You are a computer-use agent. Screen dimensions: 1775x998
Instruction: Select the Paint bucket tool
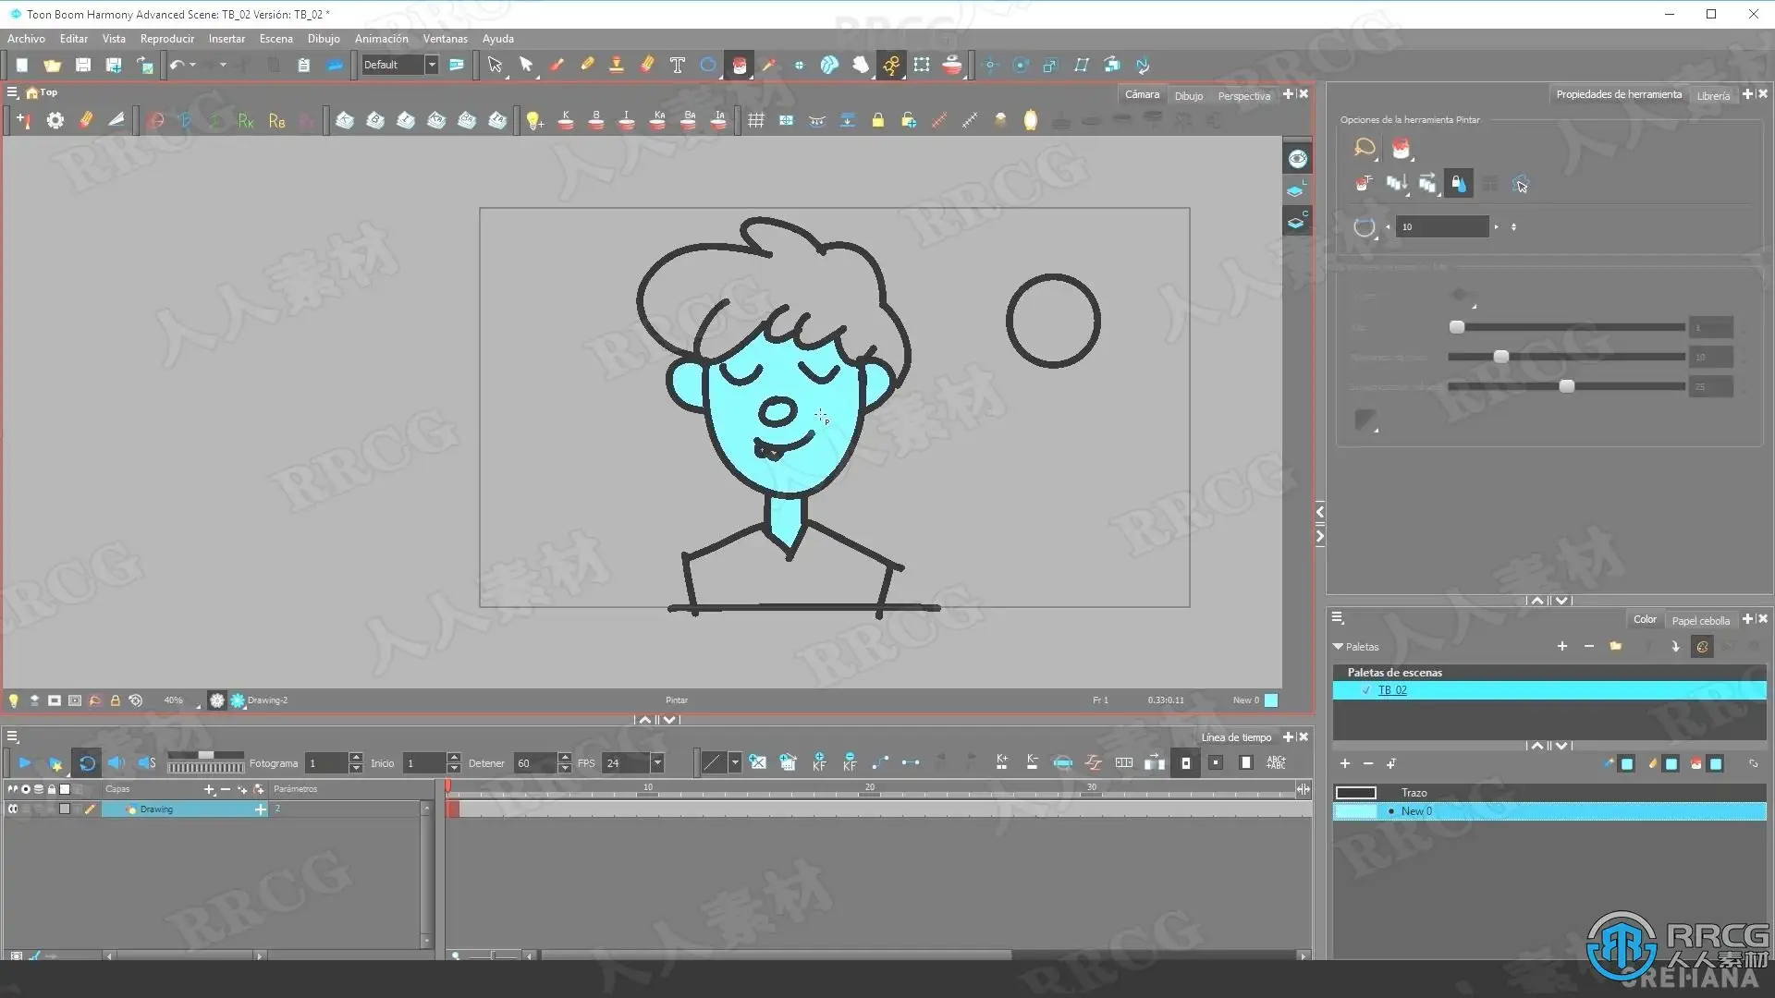tap(739, 65)
